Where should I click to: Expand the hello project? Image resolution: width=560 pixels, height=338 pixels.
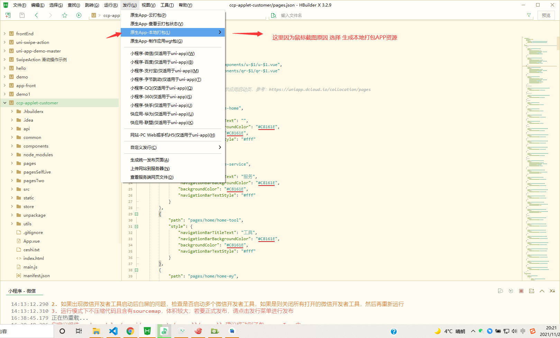point(4,68)
